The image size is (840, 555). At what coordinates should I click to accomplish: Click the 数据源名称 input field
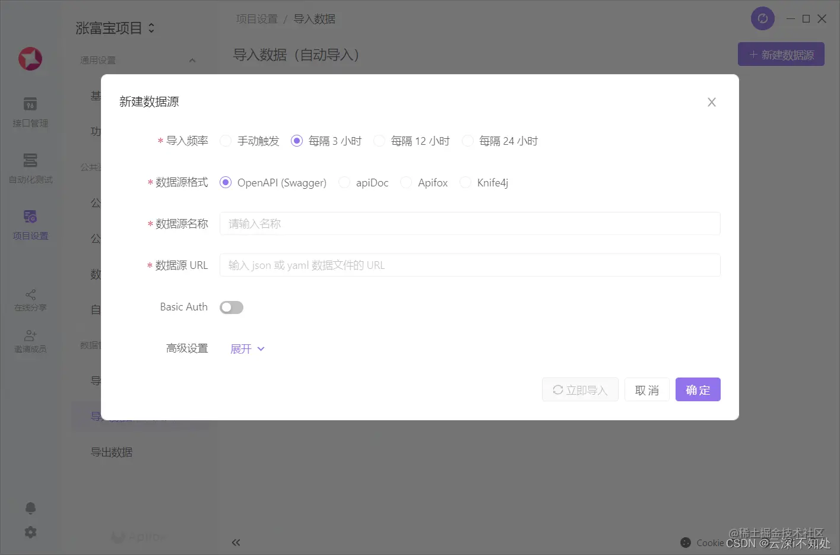pos(470,224)
